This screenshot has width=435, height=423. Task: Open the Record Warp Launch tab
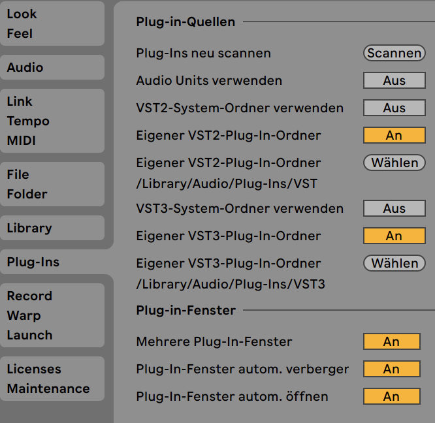pyautogui.click(x=52, y=315)
